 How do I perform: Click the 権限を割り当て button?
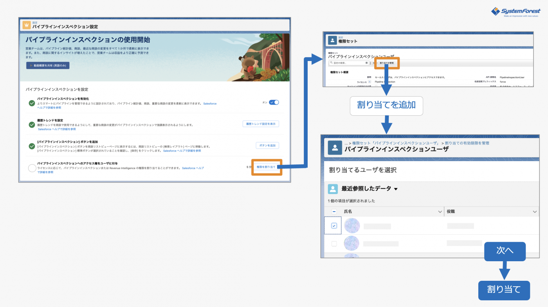[266, 167]
